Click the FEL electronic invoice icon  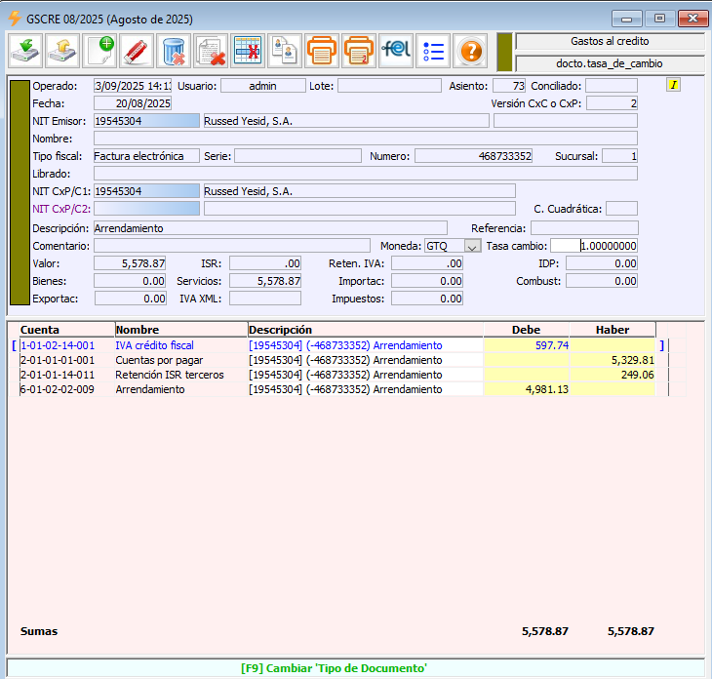[396, 50]
